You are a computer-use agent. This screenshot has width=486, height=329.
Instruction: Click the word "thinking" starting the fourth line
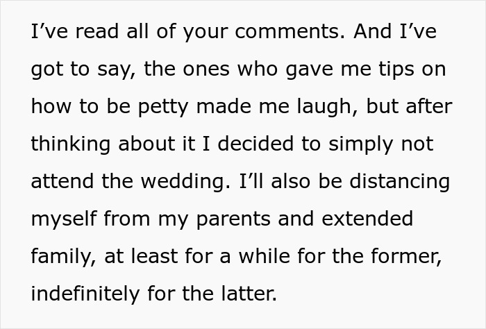pos(70,144)
